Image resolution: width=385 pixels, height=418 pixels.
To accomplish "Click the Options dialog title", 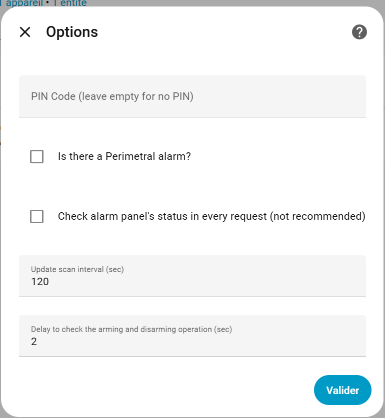I will (72, 32).
